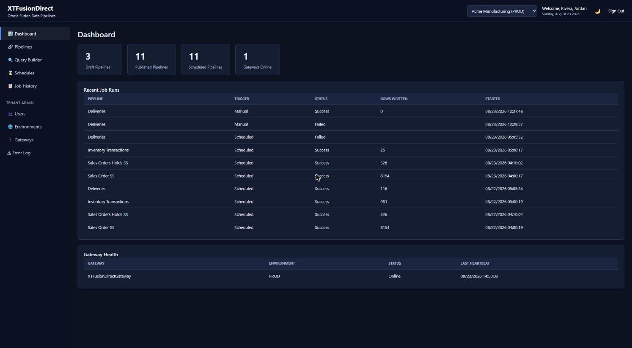This screenshot has width=632, height=348.
Task: Open the Environments admin page
Action: pos(35,127)
